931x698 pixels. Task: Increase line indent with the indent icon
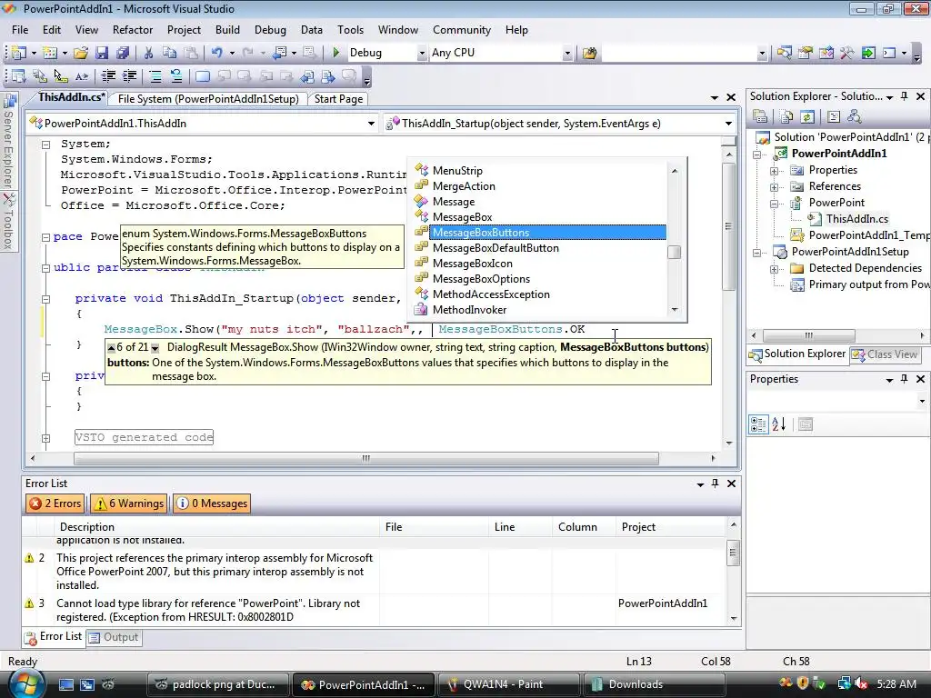[129, 76]
